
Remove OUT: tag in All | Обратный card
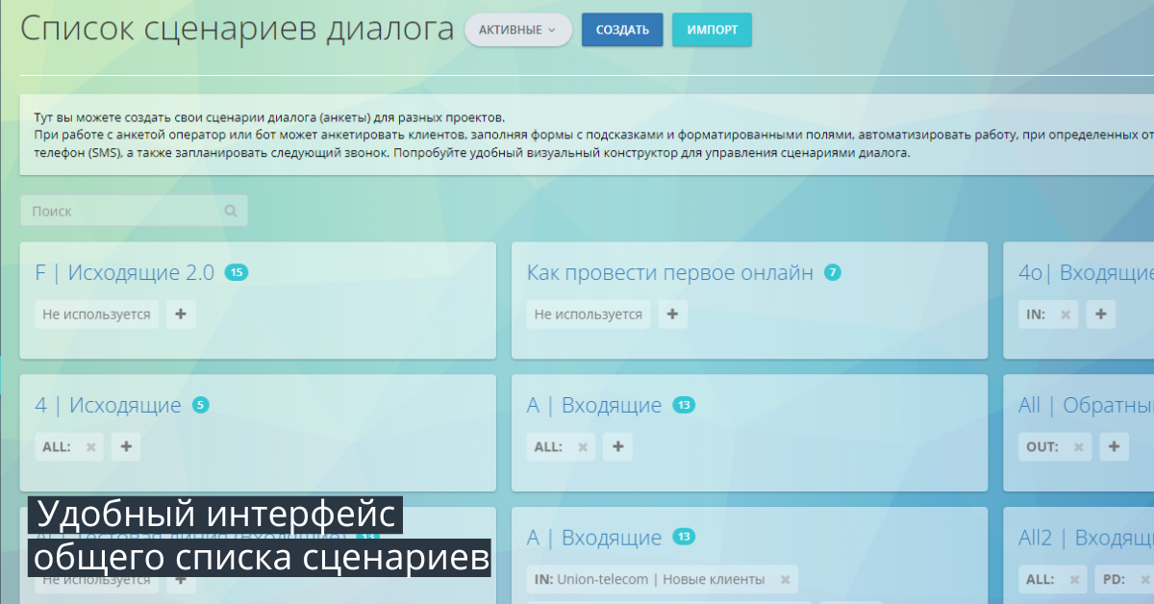coord(1079,447)
